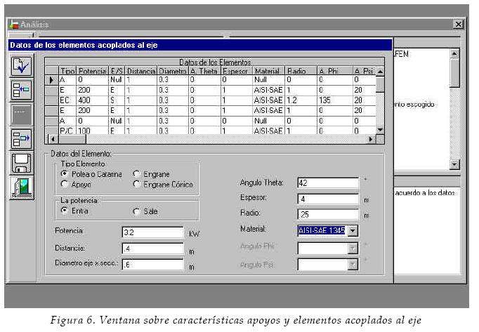
Task: Save data with the floppy disk icon
Action: point(21,163)
